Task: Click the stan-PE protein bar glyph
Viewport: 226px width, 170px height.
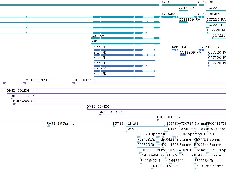Action: tap(121, 66)
